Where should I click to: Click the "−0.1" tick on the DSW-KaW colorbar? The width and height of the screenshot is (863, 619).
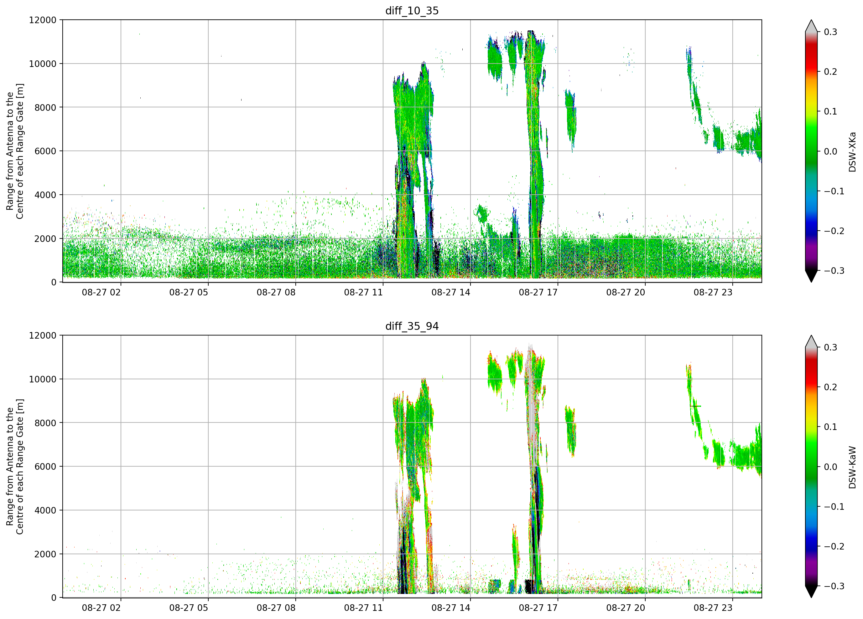coord(834,507)
